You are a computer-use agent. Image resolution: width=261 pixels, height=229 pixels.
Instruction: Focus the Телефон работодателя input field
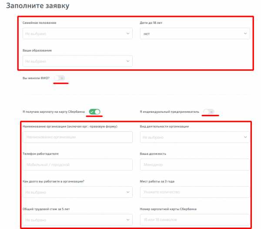point(77,165)
